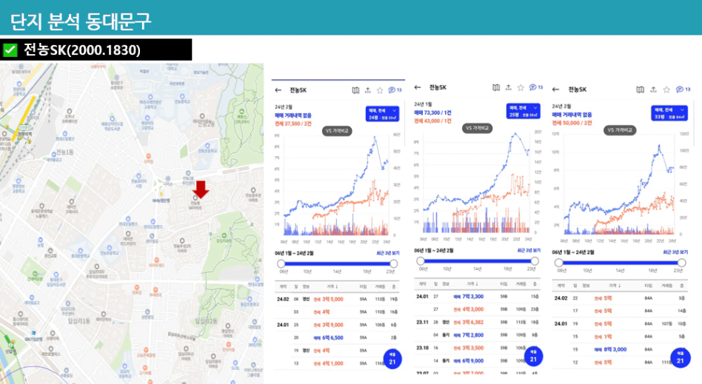
Task: Open map icon in the 25평 panel header
Action: click(496, 88)
